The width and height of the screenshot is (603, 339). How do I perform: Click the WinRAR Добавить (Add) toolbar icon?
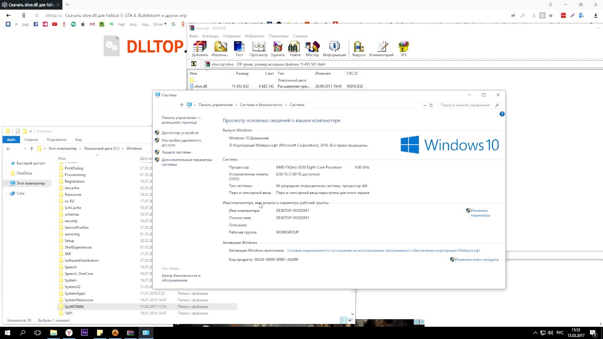200,49
